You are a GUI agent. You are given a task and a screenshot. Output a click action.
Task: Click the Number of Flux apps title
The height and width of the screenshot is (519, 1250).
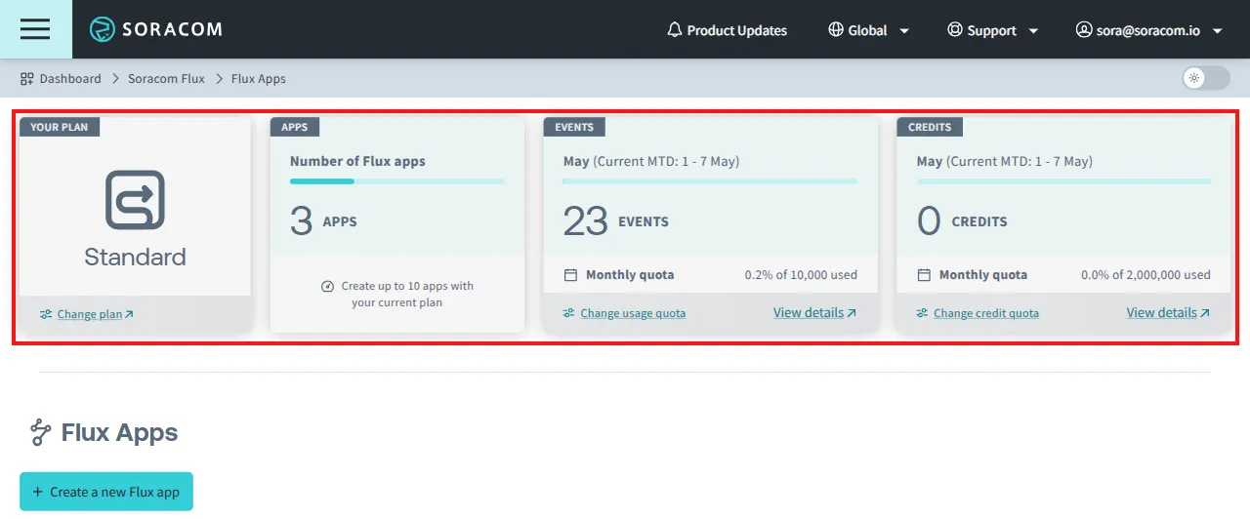pyautogui.click(x=357, y=161)
